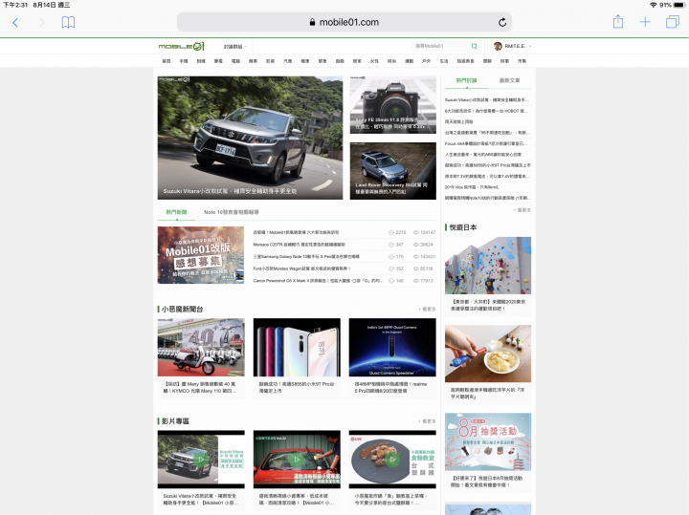Click the green search magnifier icon
This screenshot has width=689, height=515.
[x=474, y=46]
